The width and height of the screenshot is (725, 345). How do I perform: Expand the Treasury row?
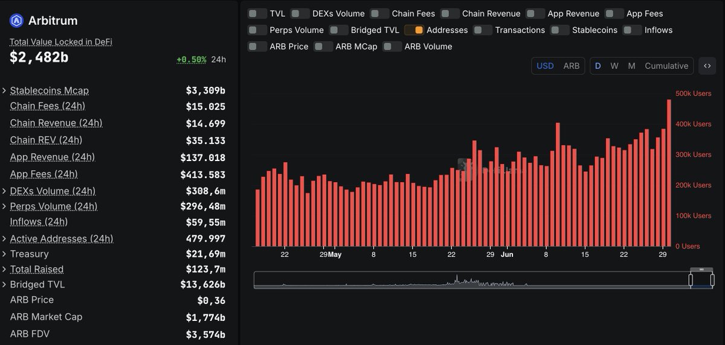(x=5, y=254)
